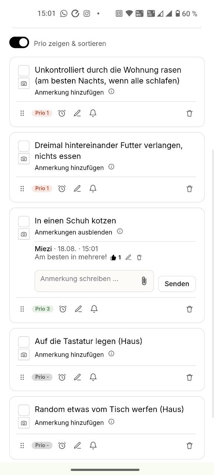Mark 'Random etwas vom Tisch werfen' as done
Image resolution: width=214 pixels, height=475 pixels.
[x=24, y=410]
